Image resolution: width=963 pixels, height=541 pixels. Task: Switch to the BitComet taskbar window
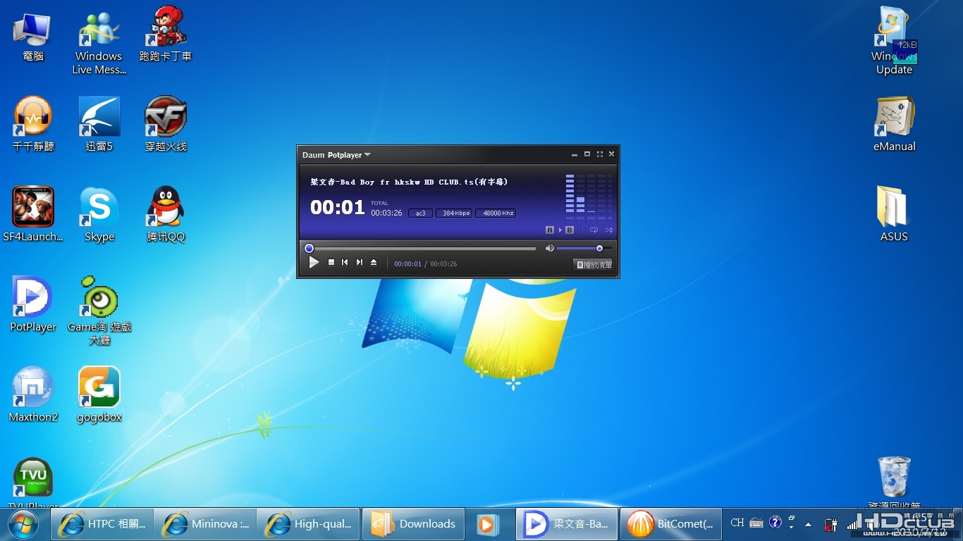(671, 524)
